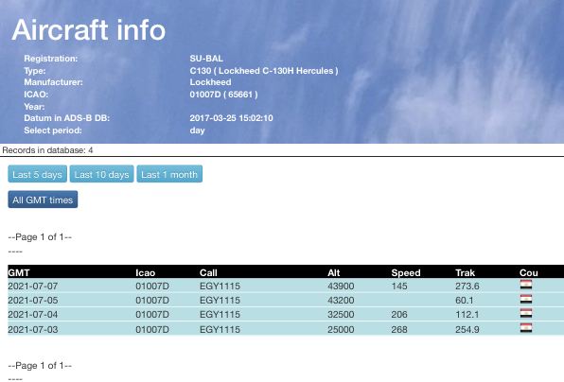Screen dimensions: 564x382
Task: Select the 2021-07-04 date cell
Action: click(x=33, y=315)
